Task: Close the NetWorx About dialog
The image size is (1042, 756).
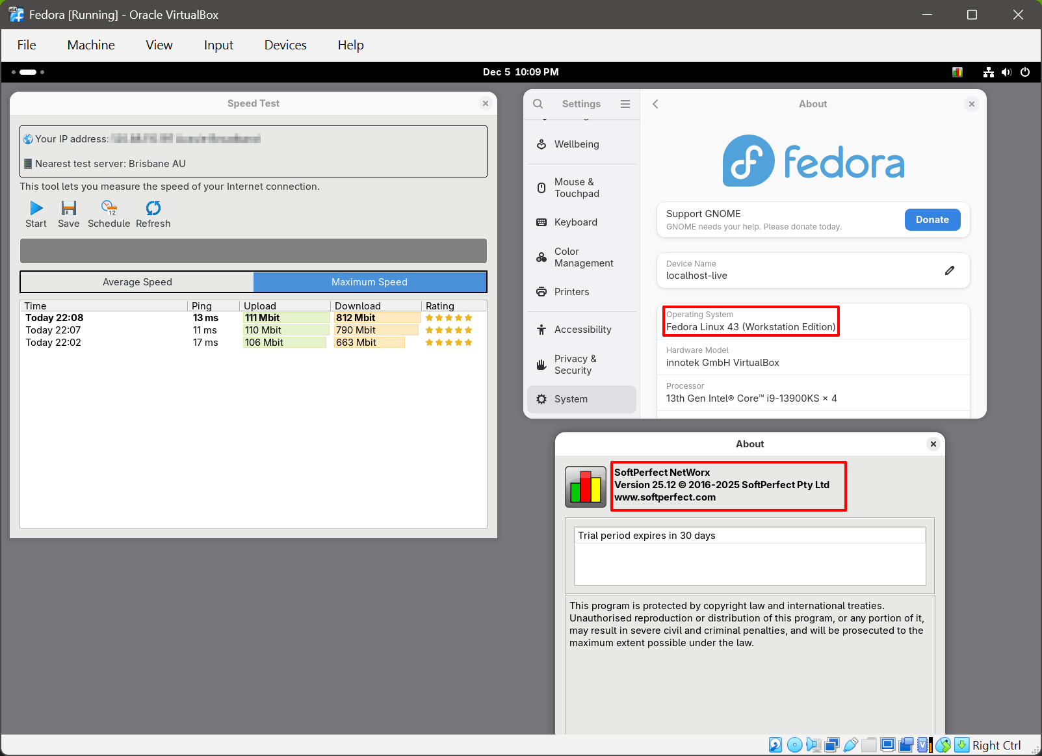Action: pyautogui.click(x=933, y=444)
